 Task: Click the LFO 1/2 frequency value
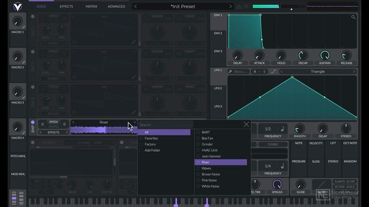268,129
